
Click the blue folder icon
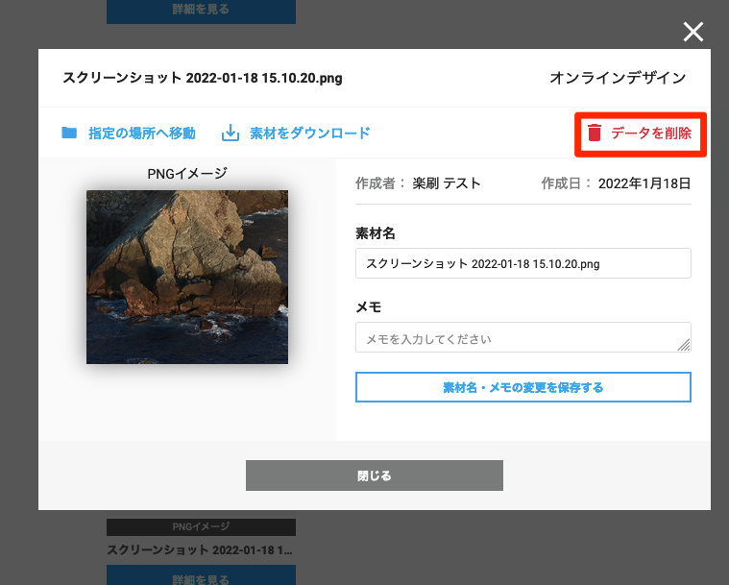pyautogui.click(x=69, y=133)
